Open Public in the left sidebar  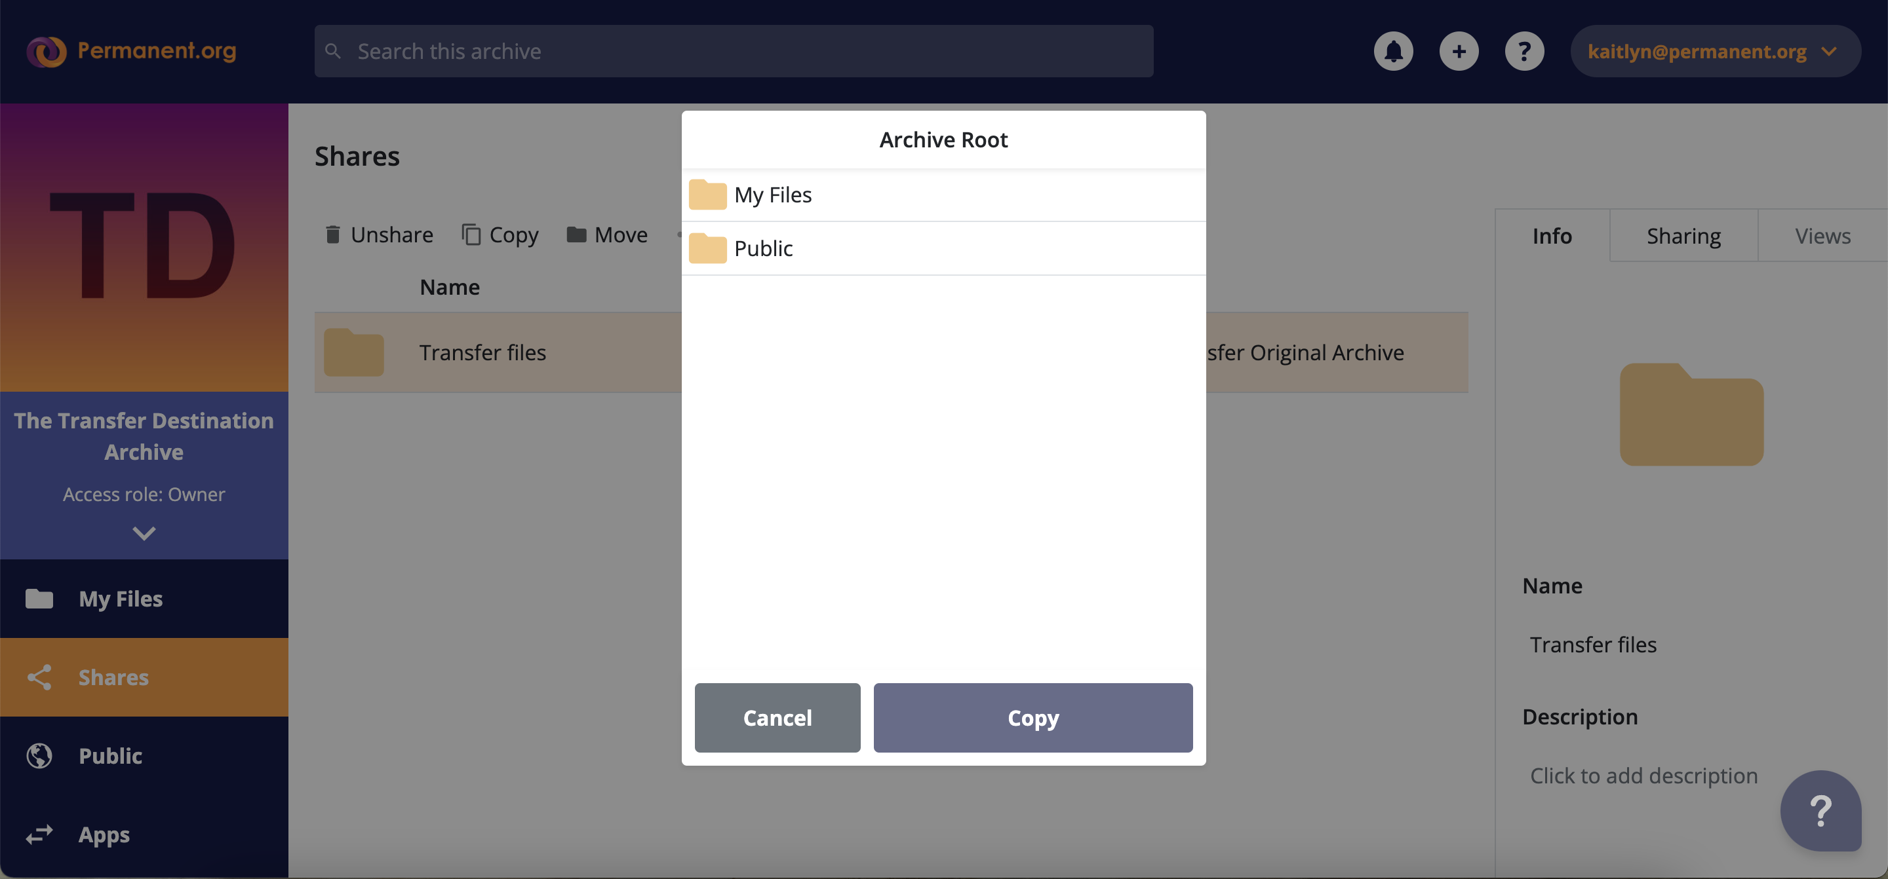(110, 756)
